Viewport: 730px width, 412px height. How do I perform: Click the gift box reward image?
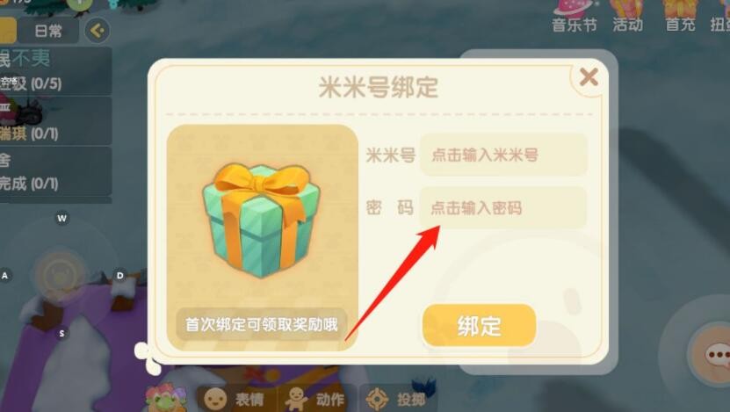pos(261,220)
